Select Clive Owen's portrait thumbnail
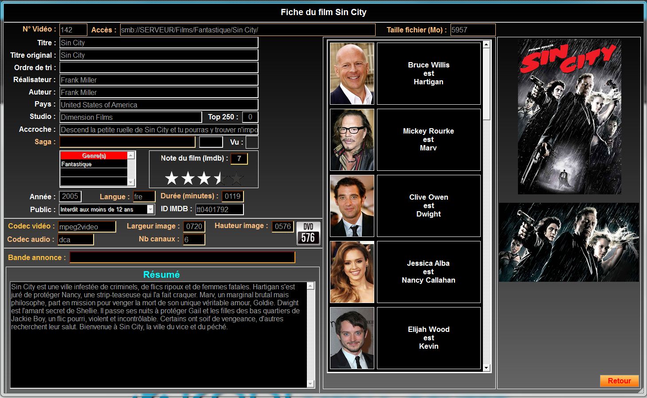647x398 pixels. [x=352, y=206]
